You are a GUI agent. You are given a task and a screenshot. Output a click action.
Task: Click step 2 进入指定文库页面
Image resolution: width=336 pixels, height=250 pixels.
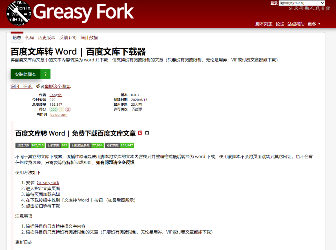[x=43, y=188]
